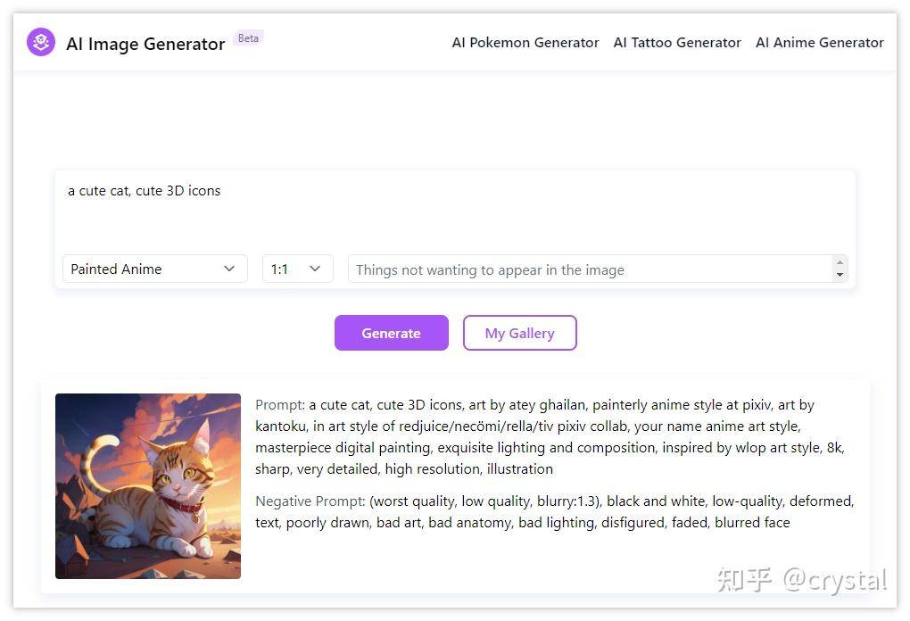Open My Gallery
The image size is (910, 621).
(520, 333)
